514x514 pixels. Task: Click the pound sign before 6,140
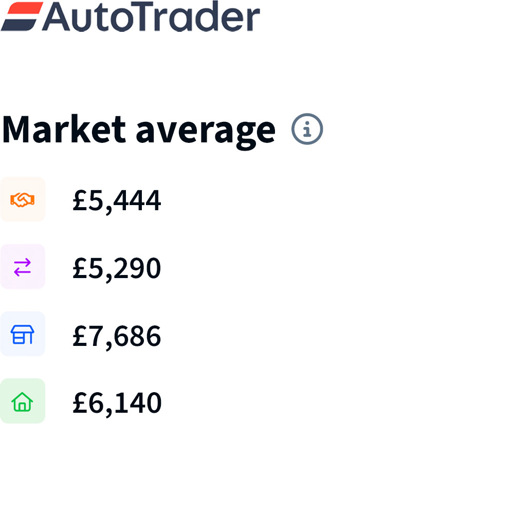pyautogui.click(x=80, y=402)
